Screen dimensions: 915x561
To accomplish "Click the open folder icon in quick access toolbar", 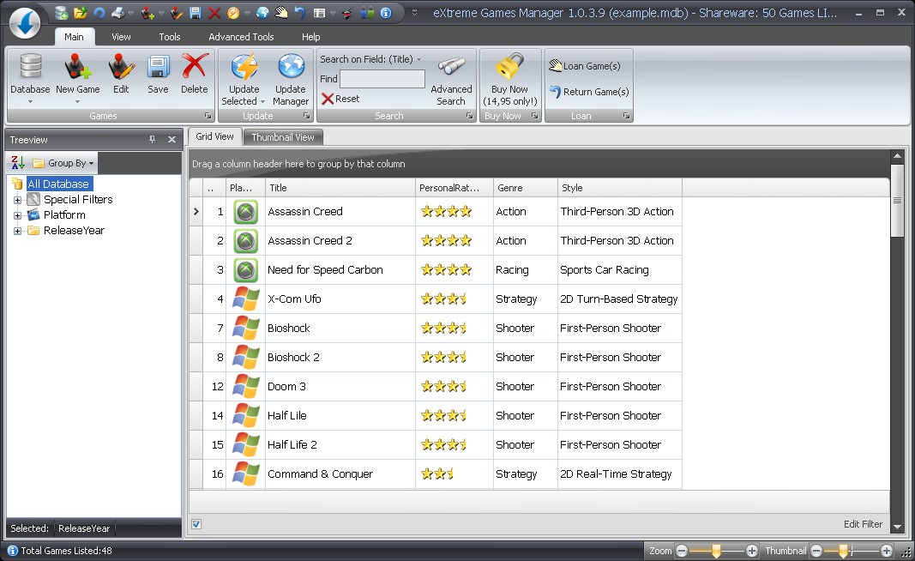I will 80,12.
